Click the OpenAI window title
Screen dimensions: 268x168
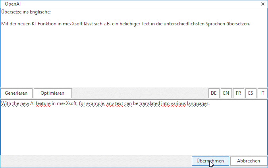13,4
